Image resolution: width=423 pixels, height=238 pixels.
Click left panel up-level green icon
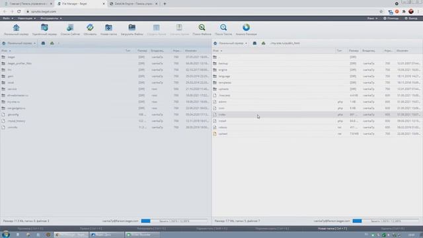tap(52, 43)
